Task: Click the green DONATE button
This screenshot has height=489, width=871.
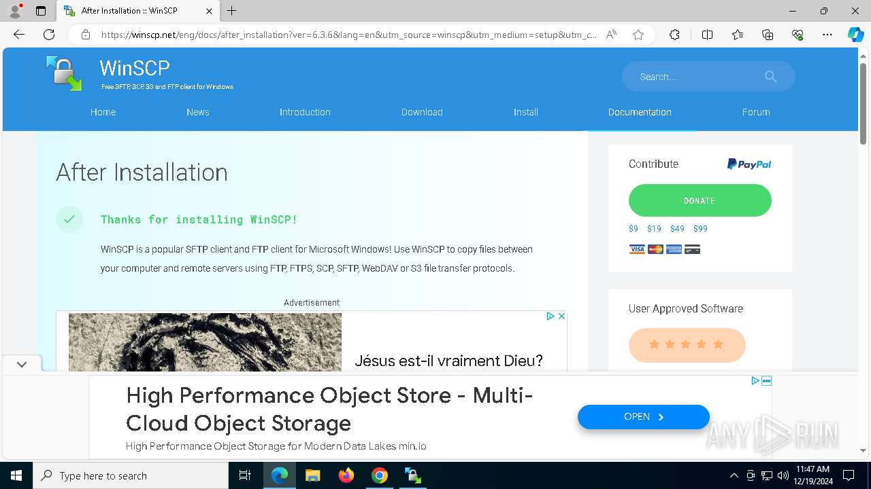Action: 700,200
